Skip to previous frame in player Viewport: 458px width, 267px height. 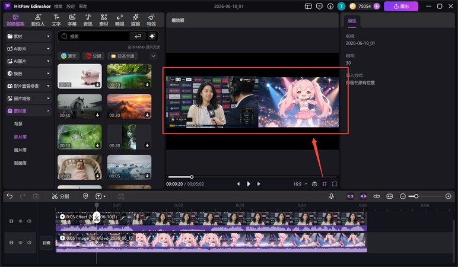[238, 184]
